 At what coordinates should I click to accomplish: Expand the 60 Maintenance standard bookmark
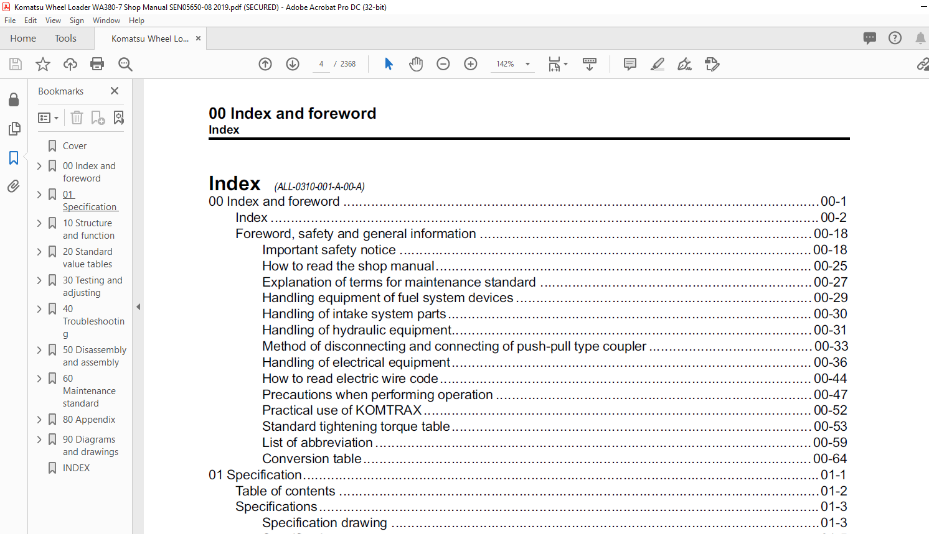(x=39, y=379)
